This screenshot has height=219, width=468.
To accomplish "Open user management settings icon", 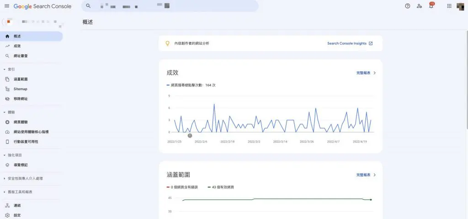I will pyautogui.click(x=420, y=6).
